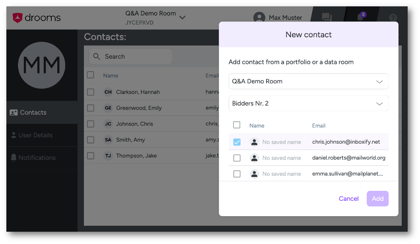The height and width of the screenshot is (244, 420).
Task: Click person icon beside daniel.roberts email
Action: click(x=254, y=158)
